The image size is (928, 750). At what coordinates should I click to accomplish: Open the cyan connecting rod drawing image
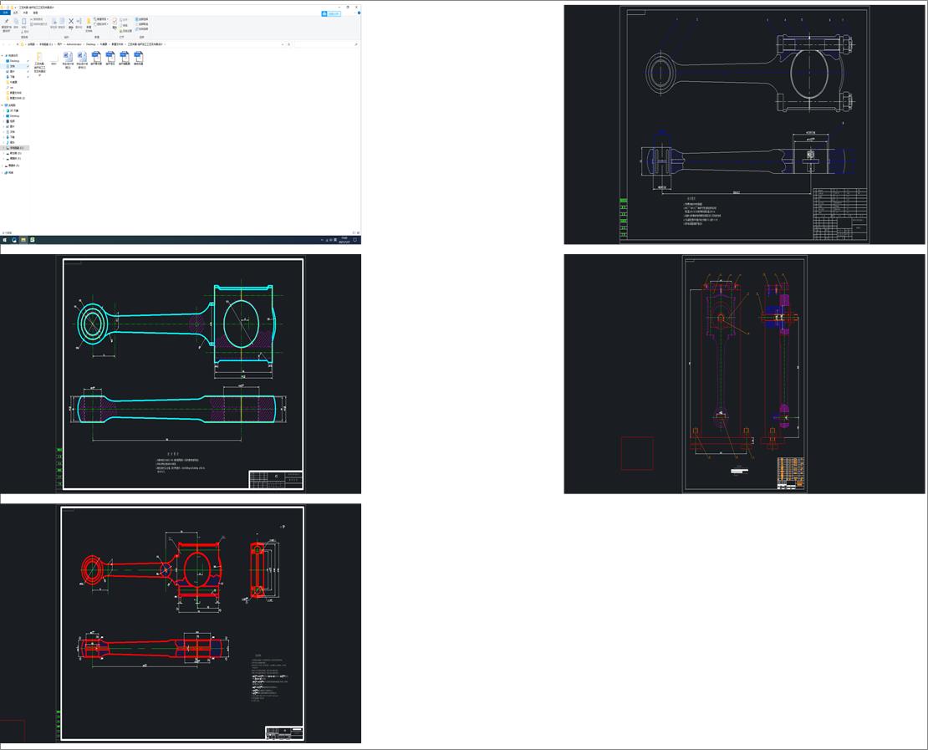click(x=181, y=374)
